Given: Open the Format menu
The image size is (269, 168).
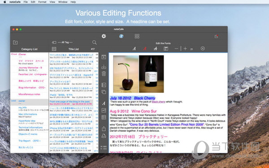Looking at the screenshot, I should pos(42,2).
